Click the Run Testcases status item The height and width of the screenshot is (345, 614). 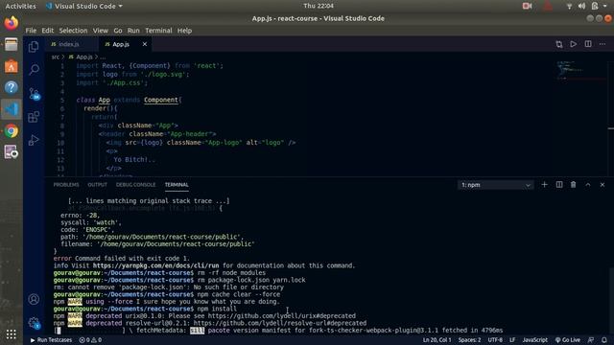coord(51,340)
